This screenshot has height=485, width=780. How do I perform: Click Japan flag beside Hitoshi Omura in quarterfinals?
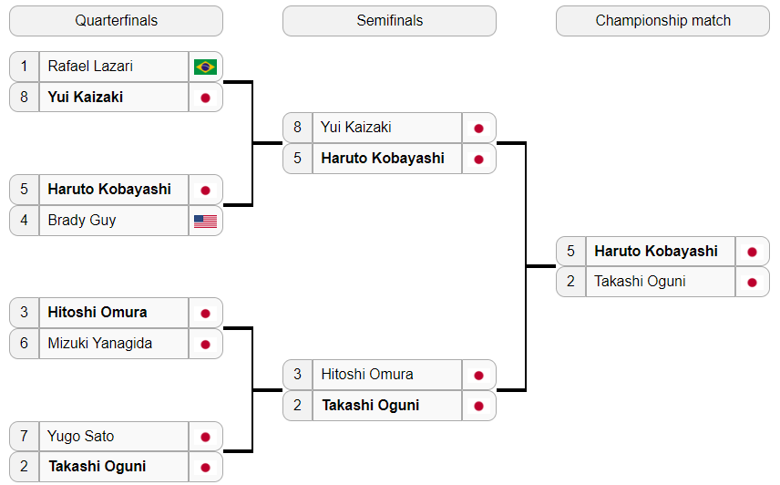coord(205,314)
